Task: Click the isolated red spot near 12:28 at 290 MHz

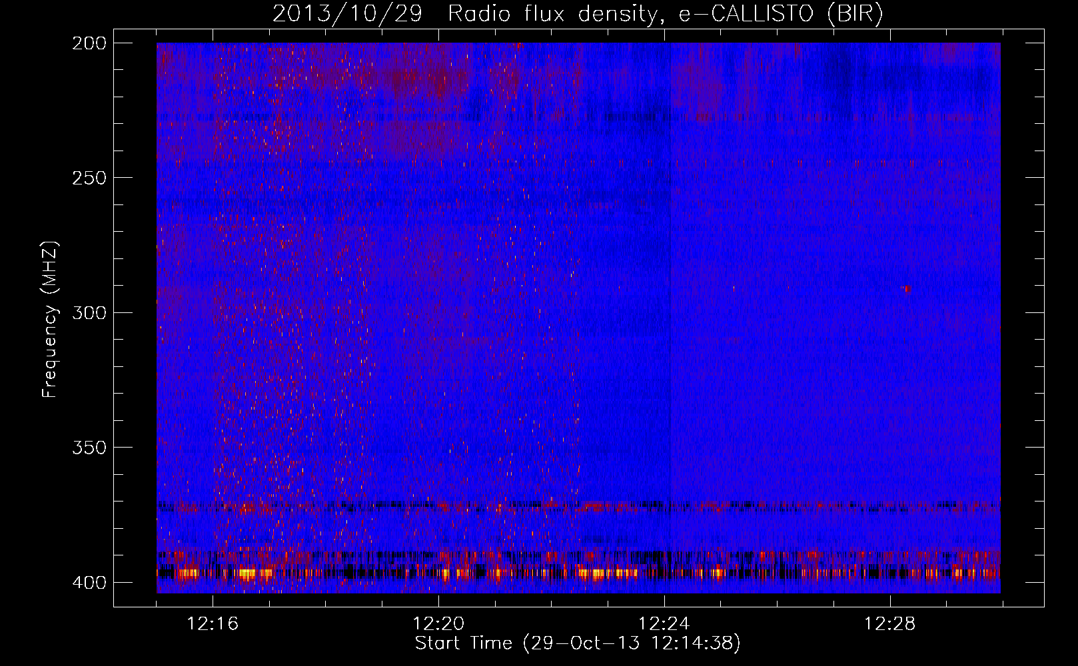Action: 906,289
